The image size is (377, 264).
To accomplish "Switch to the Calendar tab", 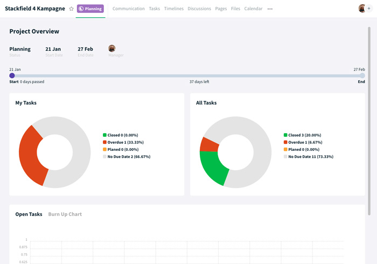I will (254, 9).
